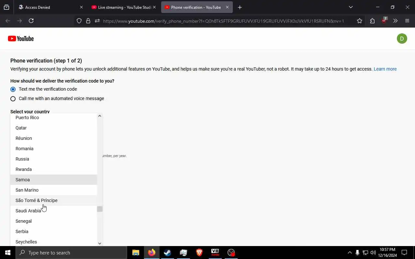Reload the page
This screenshot has height=259, width=415.
[x=31, y=21]
